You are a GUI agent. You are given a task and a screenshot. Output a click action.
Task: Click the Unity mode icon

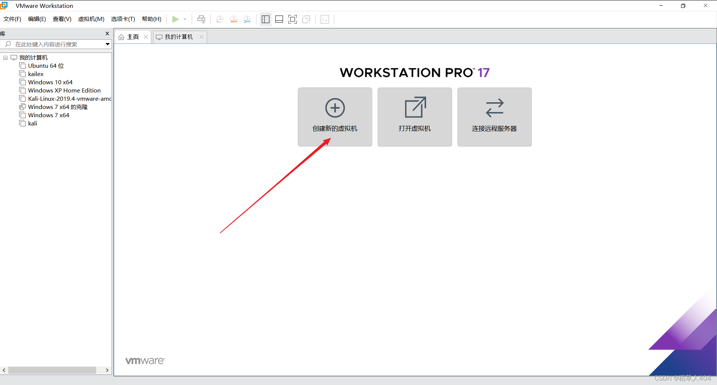point(306,19)
